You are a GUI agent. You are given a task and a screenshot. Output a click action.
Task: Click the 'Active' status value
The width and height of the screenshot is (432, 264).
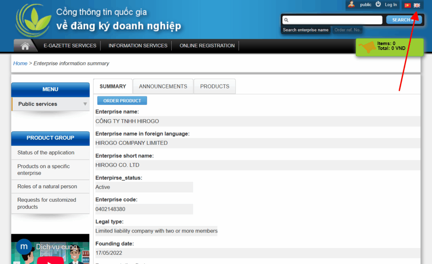[103, 187]
